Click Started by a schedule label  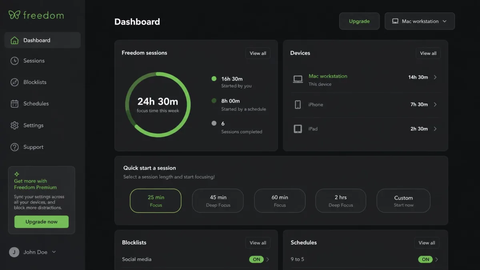click(244, 109)
